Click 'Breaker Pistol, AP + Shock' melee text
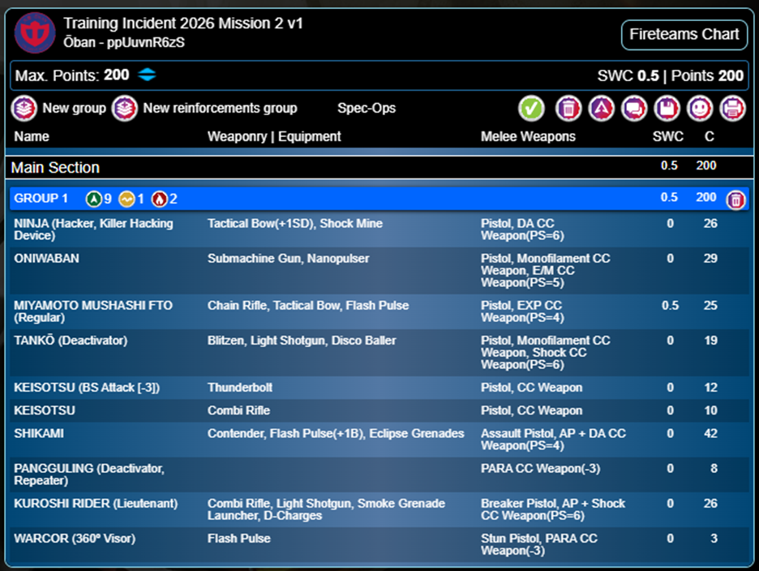The height and width of the screenshot is (571, 759). [553, 509]
